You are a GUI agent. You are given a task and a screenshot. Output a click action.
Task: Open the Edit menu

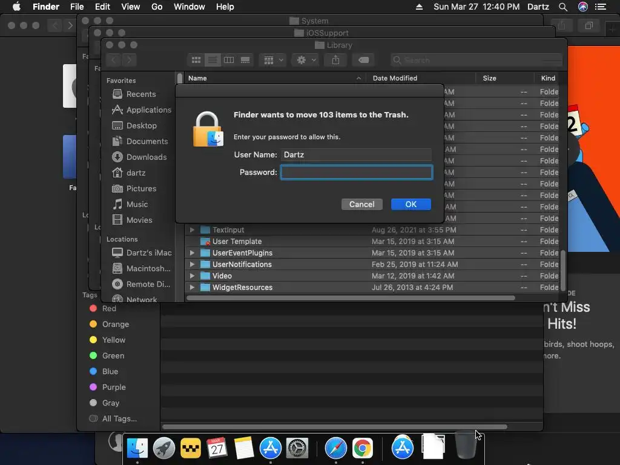[x=102, y=7]
